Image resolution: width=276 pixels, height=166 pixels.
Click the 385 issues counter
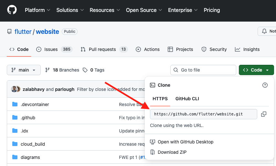(x=67, y=49)
